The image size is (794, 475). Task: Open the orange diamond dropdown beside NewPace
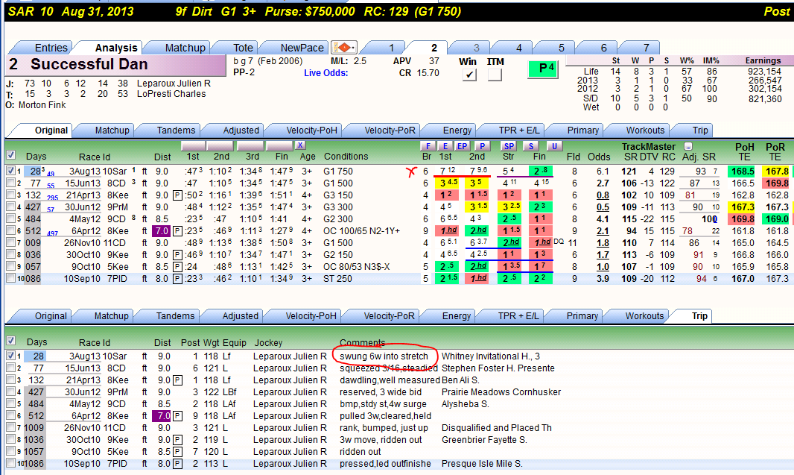click(344, 48)
